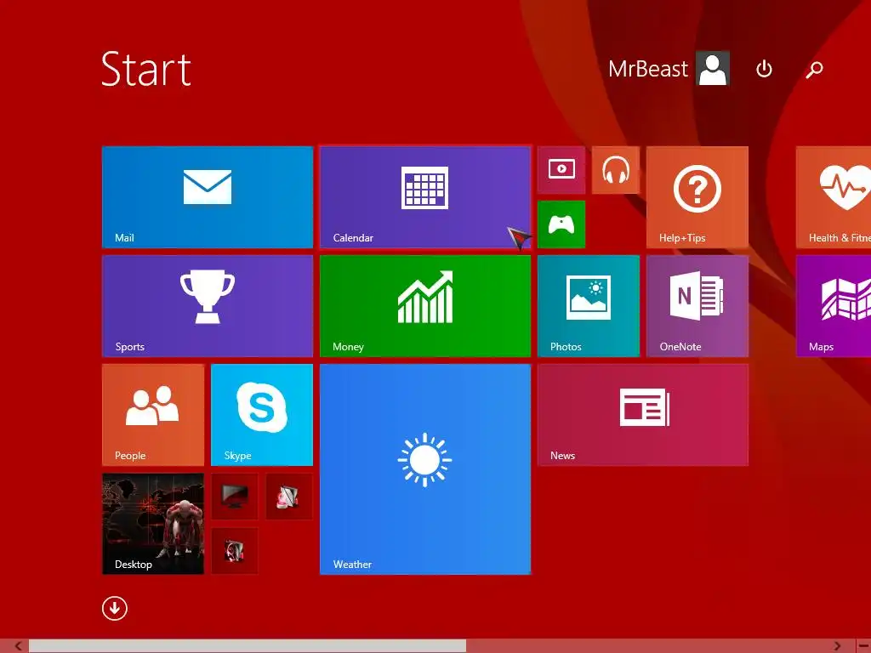Open the Money tile
Screen dimensions: 871x653
tap(425, 306)
